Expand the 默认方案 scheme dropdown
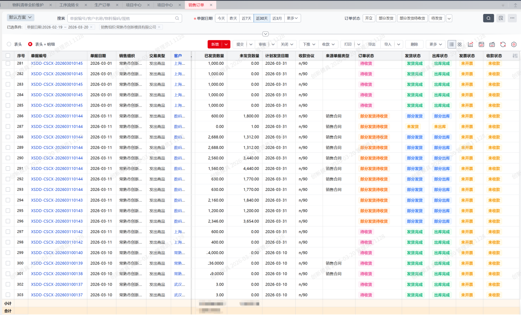Viewport: 521px width, 315px height. (21, 18)
